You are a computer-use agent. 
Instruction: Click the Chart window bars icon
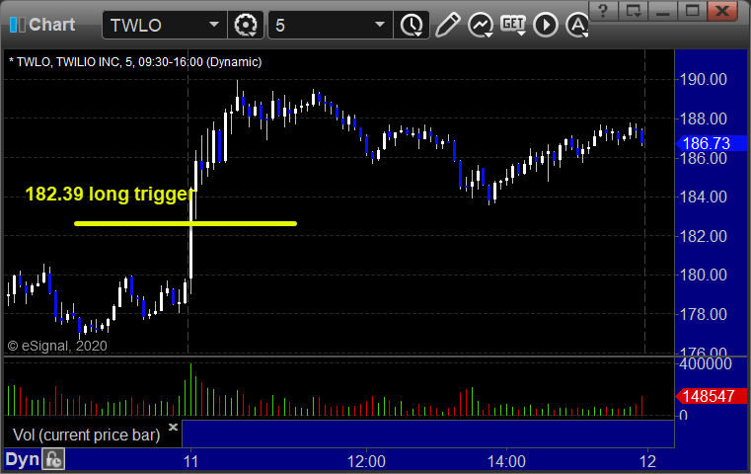(17, 25)
